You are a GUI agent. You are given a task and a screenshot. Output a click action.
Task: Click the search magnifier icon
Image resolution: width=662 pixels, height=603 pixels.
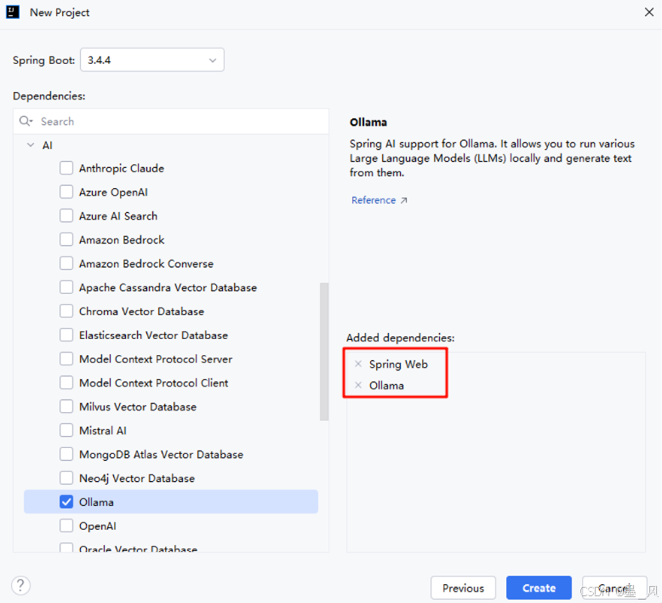26,121
